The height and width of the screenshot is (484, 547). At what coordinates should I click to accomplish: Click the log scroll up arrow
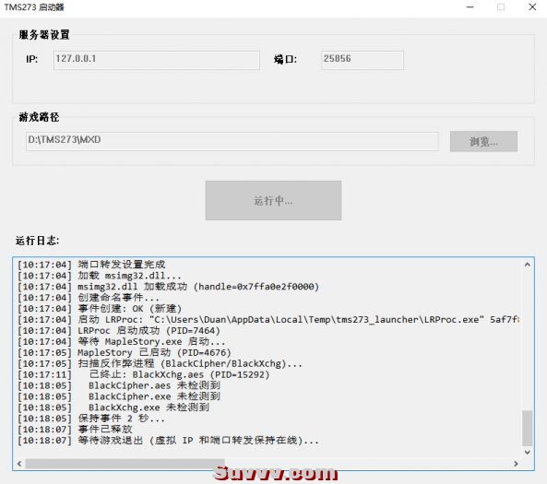[527, 265]
